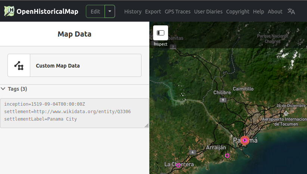The height and width of the screenshot is (174, 307).
Task: Open User Diaries link
Action: pos(208,12)
